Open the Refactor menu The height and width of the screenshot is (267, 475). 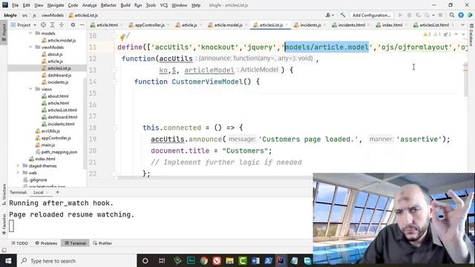[108, 5]
